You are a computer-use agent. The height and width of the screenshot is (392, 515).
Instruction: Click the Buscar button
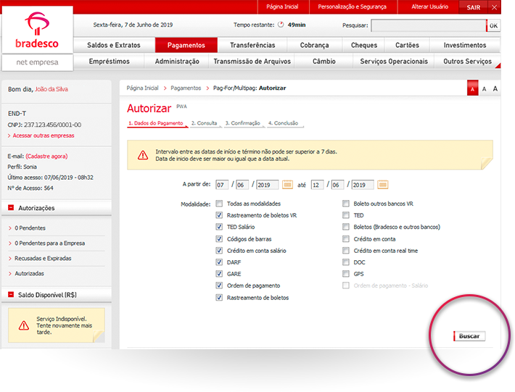[469, 336]
